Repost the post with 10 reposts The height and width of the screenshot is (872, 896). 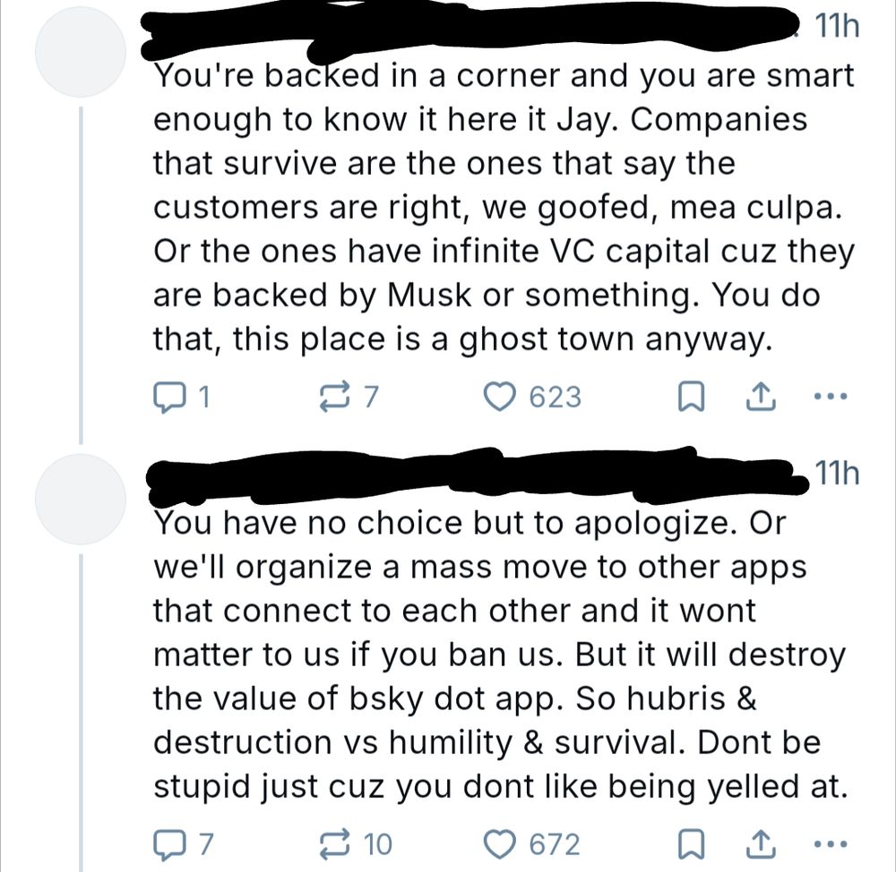pos(333,843)
